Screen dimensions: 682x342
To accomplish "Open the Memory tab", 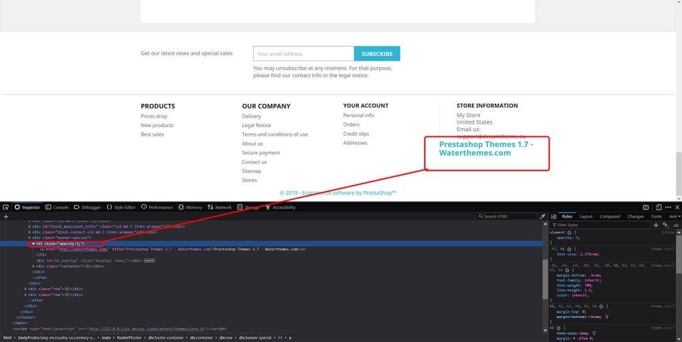I will coord(190,208).
